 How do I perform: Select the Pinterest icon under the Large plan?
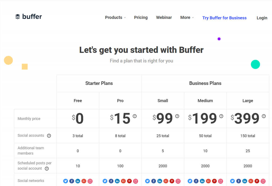coord(257,181)
